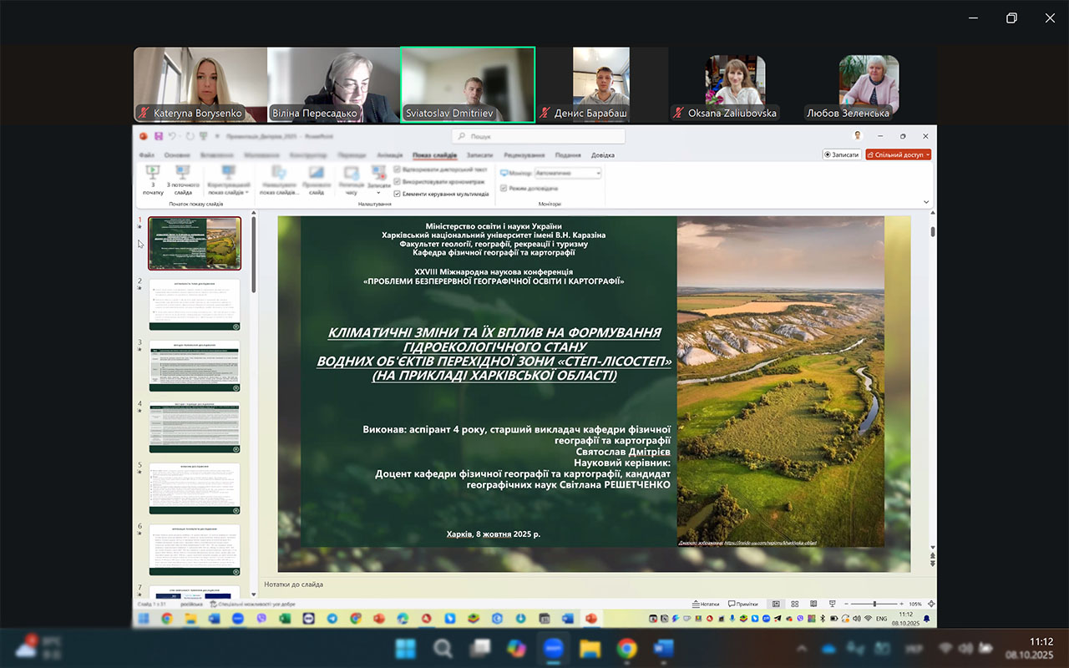1069x668 pixels.
Task: Open the Monitor selection dropdown
Action: pos(568,173)
